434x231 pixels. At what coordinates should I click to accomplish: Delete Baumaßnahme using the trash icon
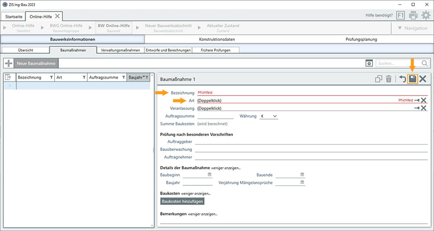[x=389, y=79]
